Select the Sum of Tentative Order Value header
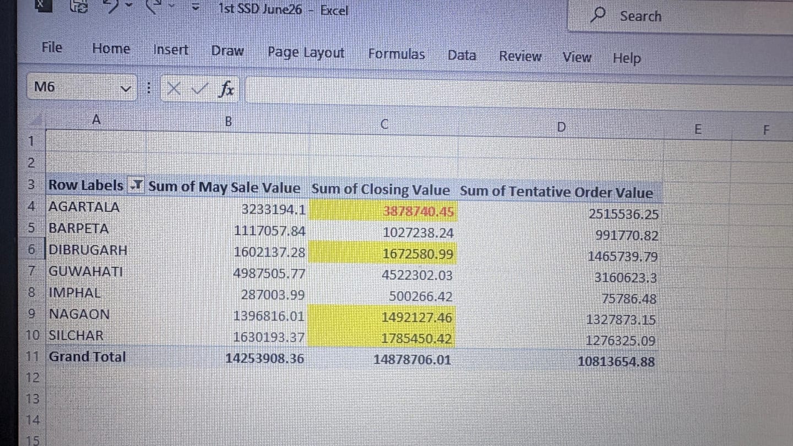Viewport: 793px width, 446px height. (x=556, y=192)
